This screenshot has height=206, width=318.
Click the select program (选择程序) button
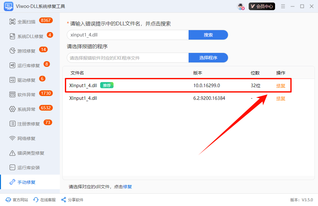pyautogui.click(x=208, y=58)
